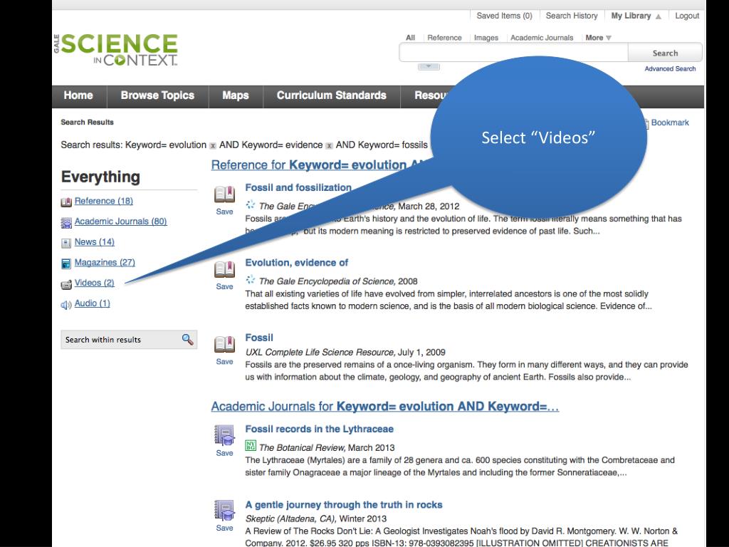Click the News icon in the sidebar
The width and height of the screenshot is (729, 547).
(x=66, y=243)
